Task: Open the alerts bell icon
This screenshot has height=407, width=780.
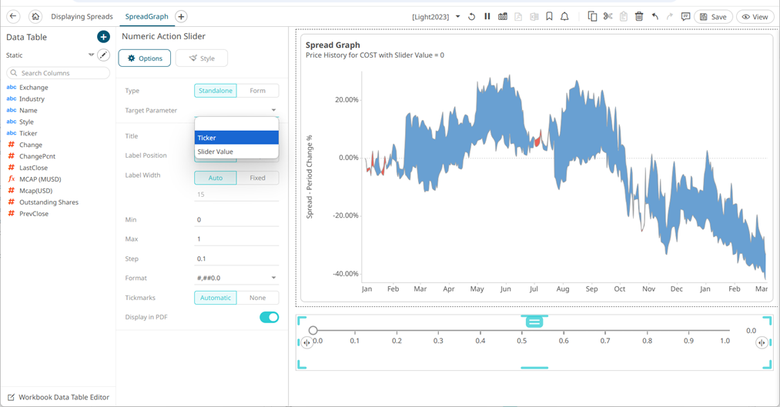Action: (564, 16)
